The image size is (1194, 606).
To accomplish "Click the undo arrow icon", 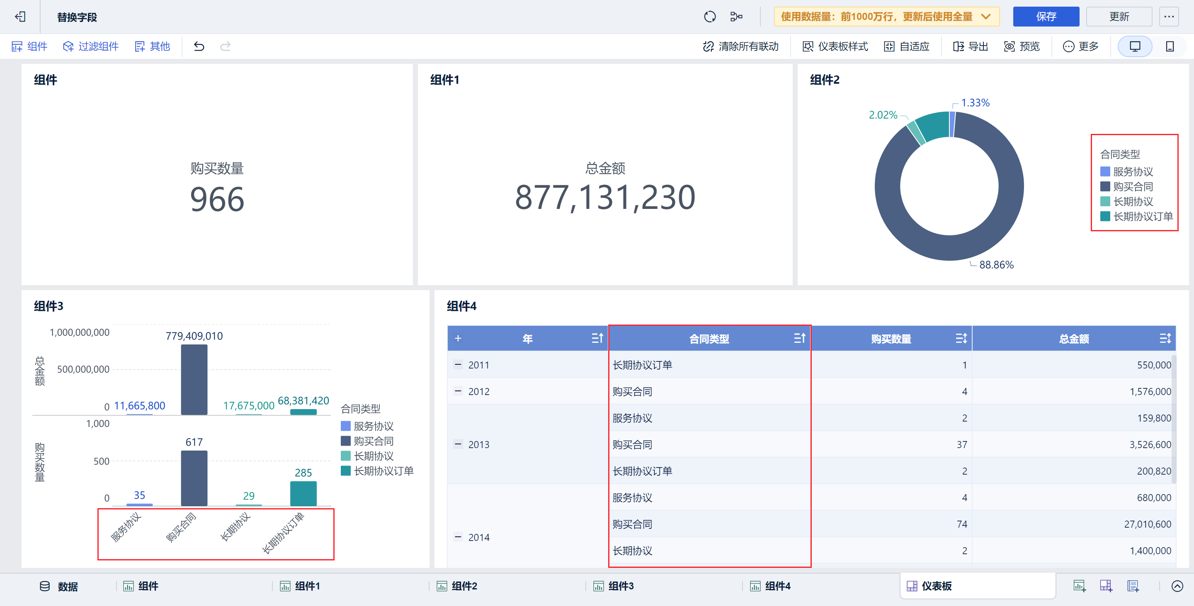I will 199,46.
